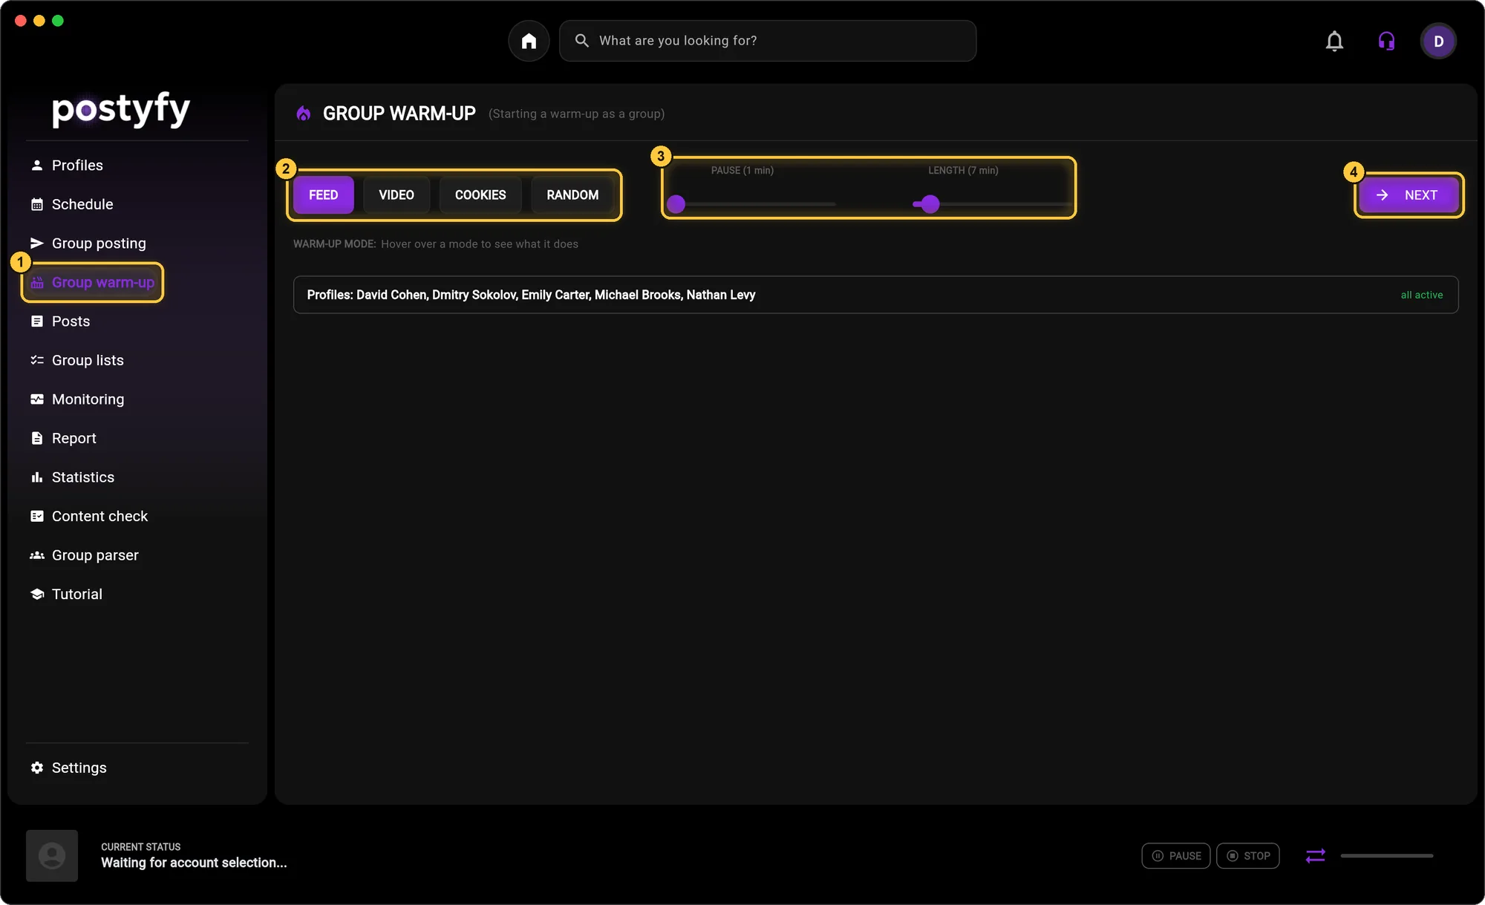
Task: Open Content check page
Action: click(99, 516)
